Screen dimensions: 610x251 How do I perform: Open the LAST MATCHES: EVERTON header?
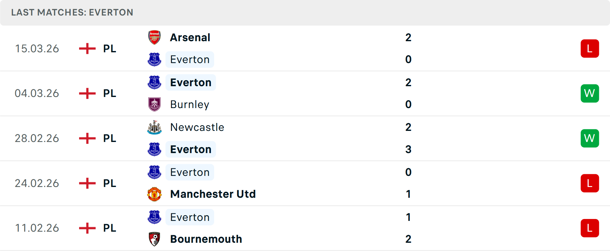pos(72,13)
